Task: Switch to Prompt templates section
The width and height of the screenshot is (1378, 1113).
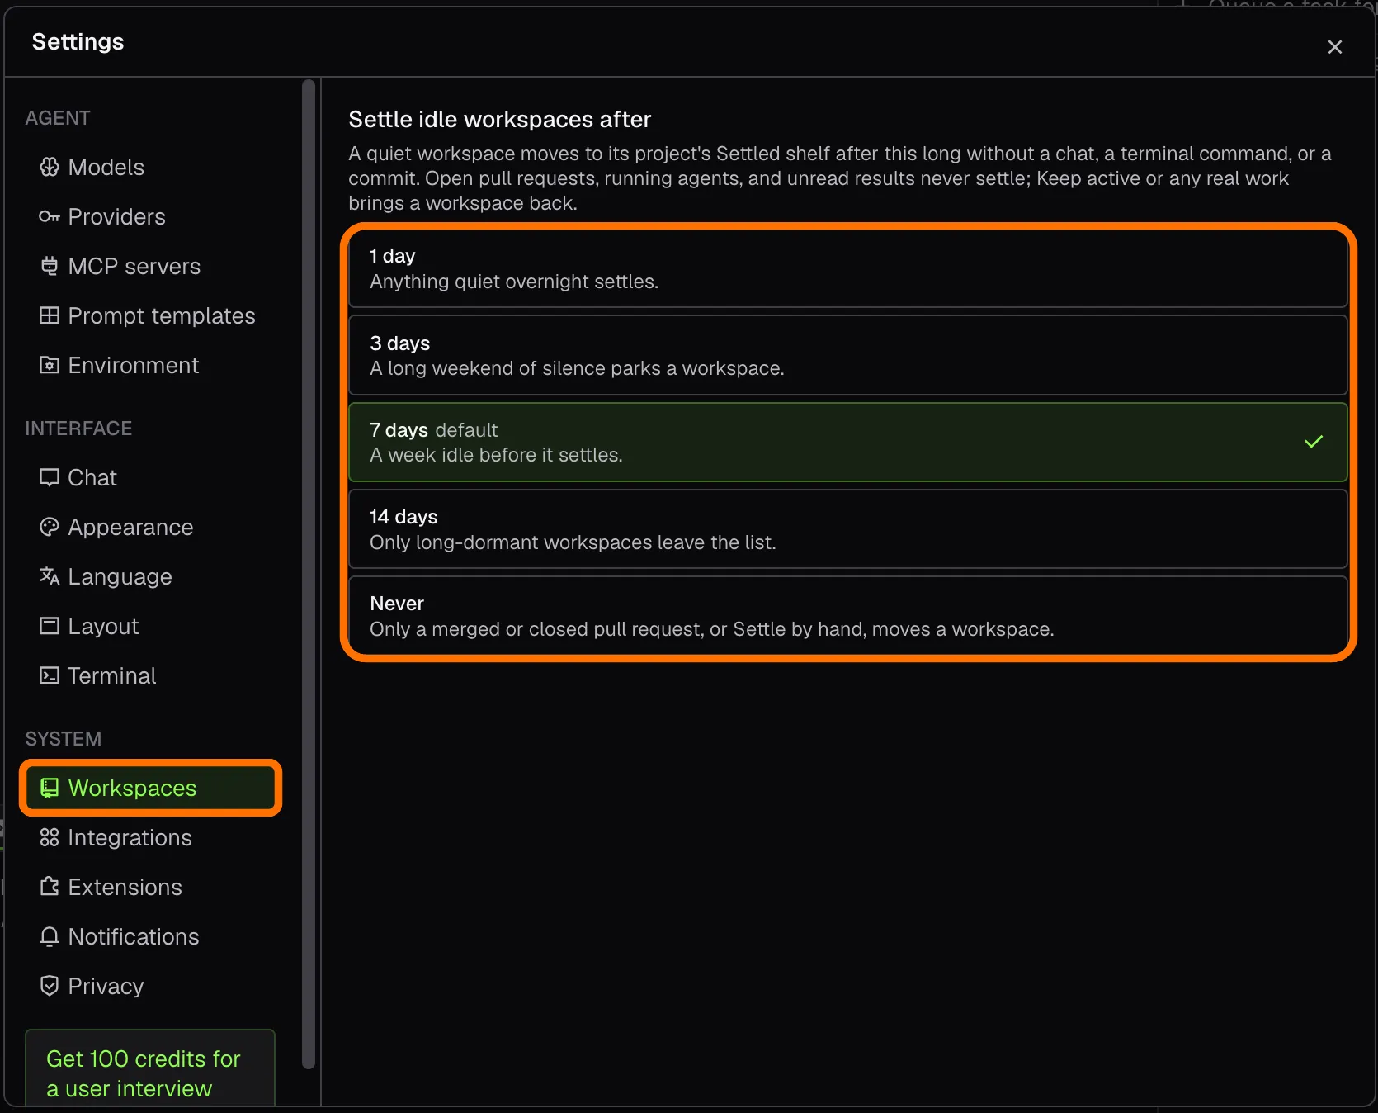Action: point(150,315)
